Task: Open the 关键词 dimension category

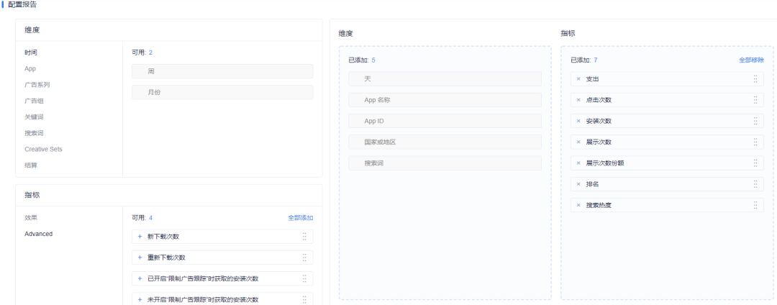Action: click(x=35, y=117)
